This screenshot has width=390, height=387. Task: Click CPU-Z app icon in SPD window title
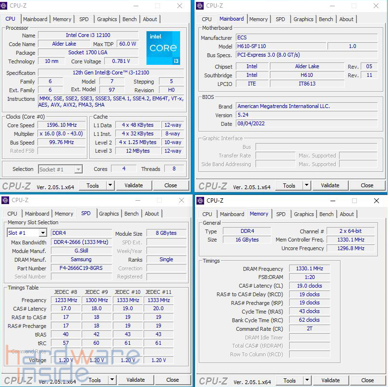(6, 200)
